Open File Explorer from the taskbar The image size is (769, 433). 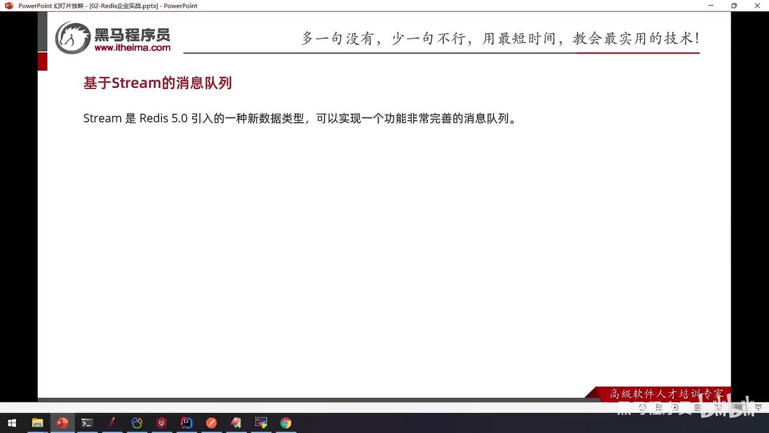37,423
